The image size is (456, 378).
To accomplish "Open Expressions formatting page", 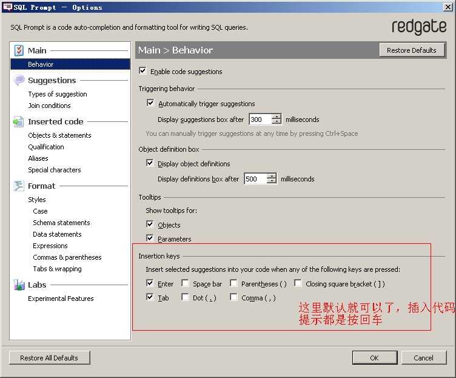I will point(50,246).
